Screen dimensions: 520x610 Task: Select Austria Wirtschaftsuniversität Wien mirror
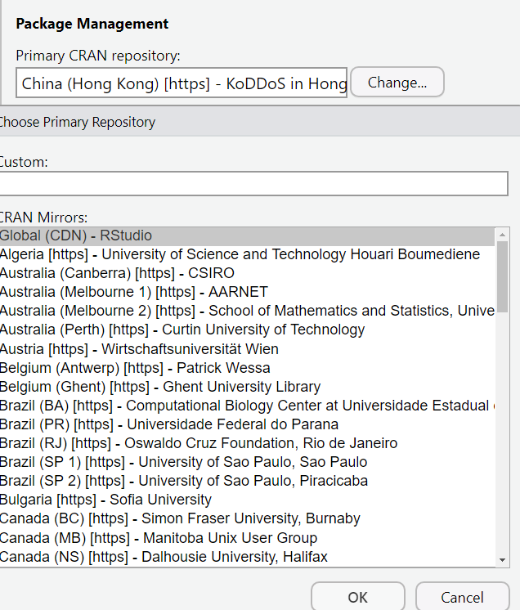pos(248,349)
